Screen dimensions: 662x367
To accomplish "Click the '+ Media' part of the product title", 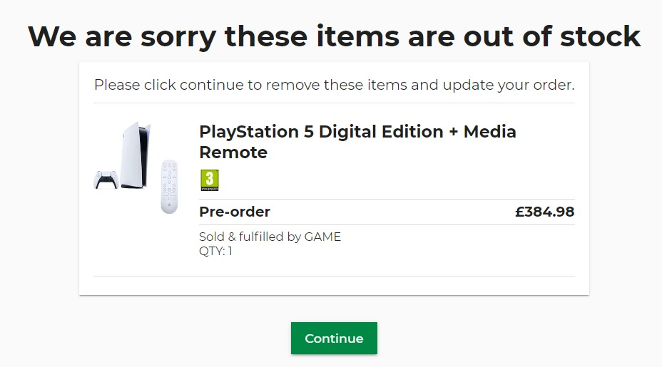I will [x=482, y=132].
